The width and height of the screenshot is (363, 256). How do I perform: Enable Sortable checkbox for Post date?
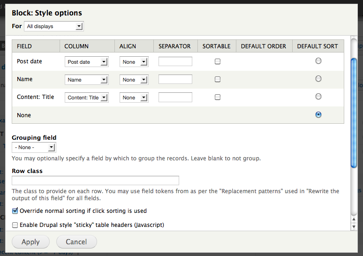[x=218, y=61]
